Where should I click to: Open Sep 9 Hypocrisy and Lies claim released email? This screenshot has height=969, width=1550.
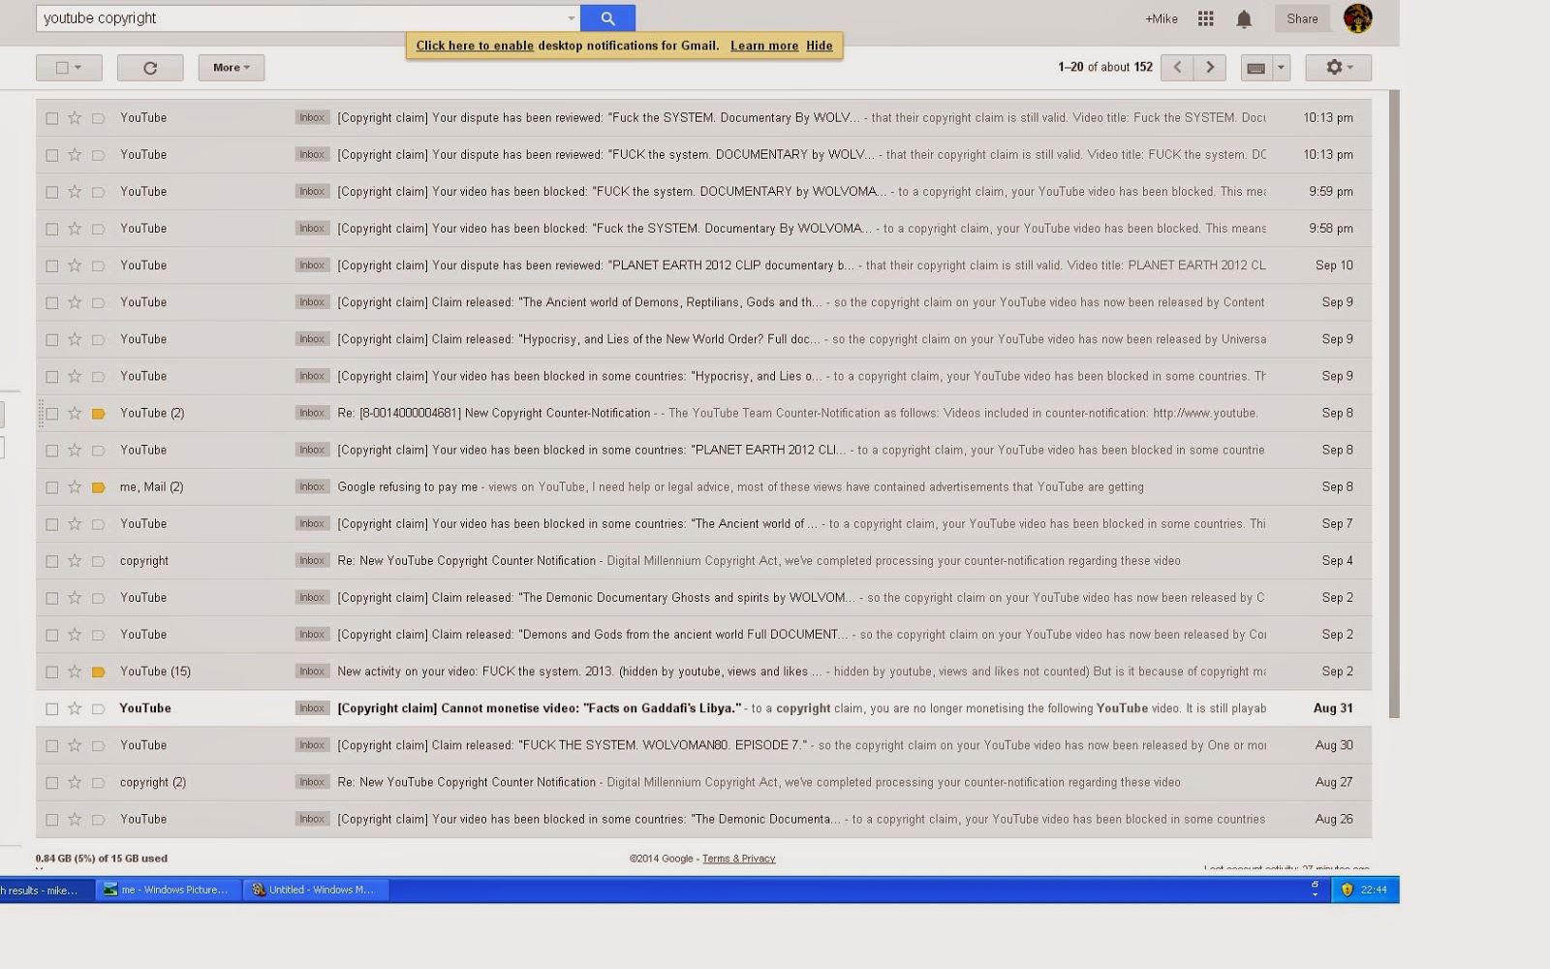[x=703, y=339]
